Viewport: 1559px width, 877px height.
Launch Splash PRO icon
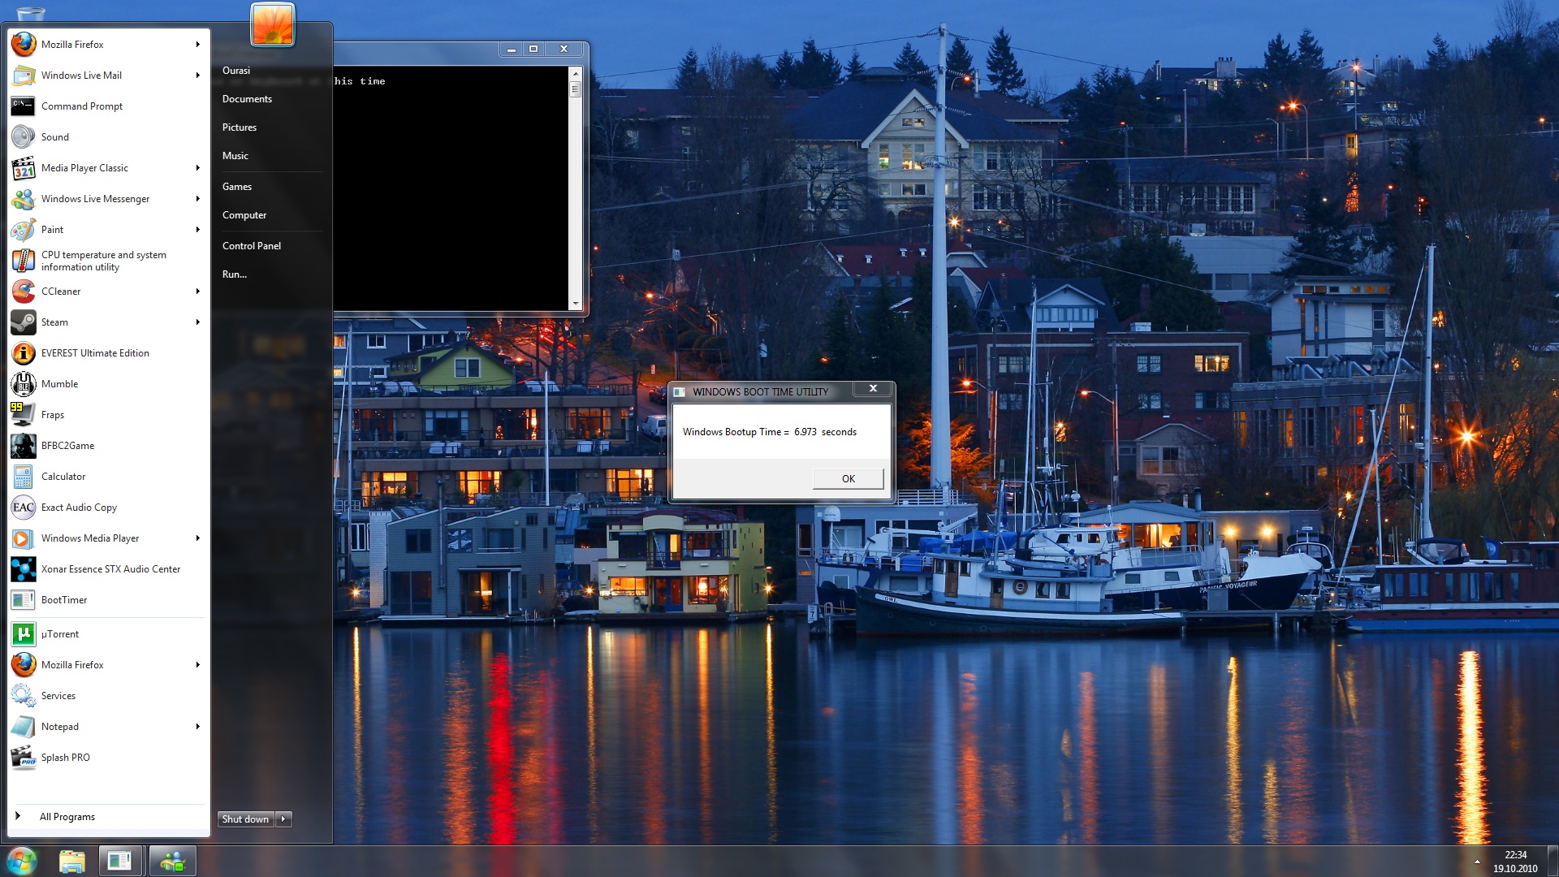coord(24,758)
